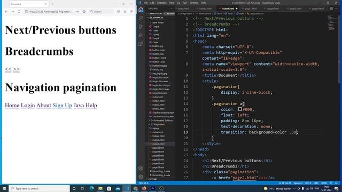This screenshot has width=342, height=192.
Task: Open page7.html in the Explorer file tree
Action: tap(158, 167)
